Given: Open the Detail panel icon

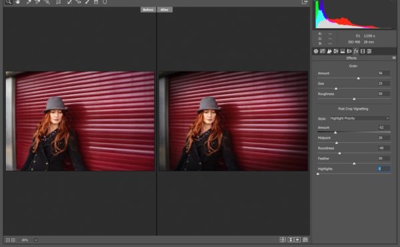Looking at the screenshot, I should (329, 51).
